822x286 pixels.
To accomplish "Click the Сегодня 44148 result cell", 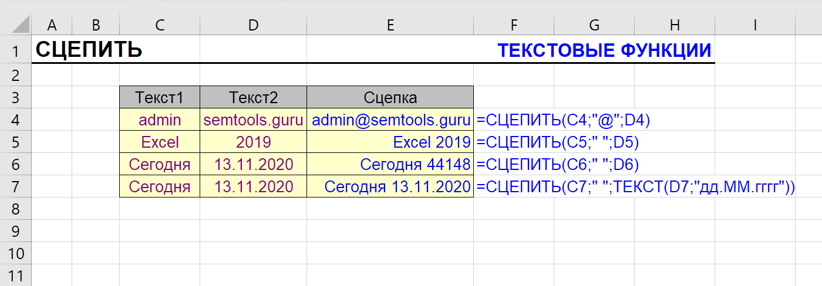I will (x=390, y=165).
